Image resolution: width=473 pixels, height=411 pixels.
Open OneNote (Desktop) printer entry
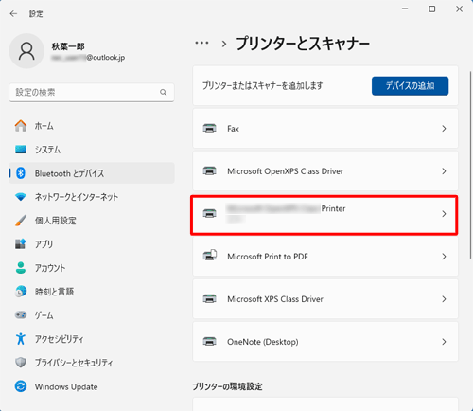pyautogui.click(x=325, y=342)
